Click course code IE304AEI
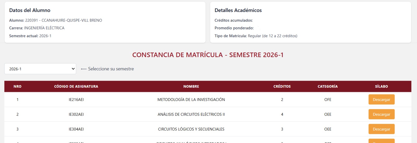This screenshot has width=417, height=143. [x=76, y=129]
